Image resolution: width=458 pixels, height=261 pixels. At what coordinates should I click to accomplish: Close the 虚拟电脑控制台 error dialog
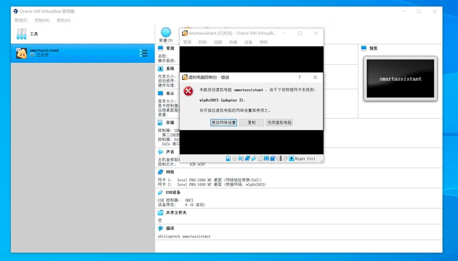pyautogui.click(x=315, y=77)
